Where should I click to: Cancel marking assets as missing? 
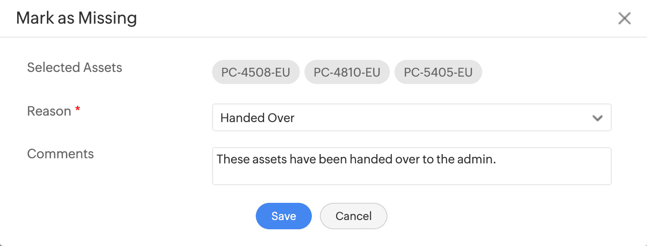354,216
